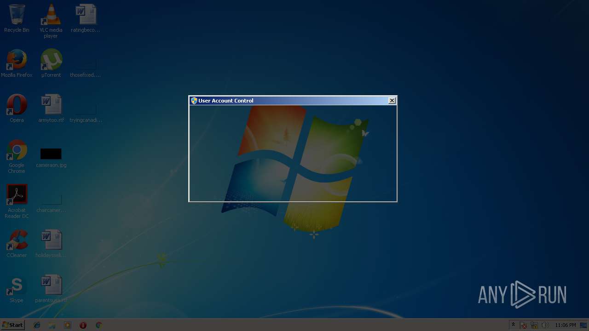Open Acrobat Reader DC shortcut
Image resolution: width=589 pixels, height=331 pixels.
[17, 201]
